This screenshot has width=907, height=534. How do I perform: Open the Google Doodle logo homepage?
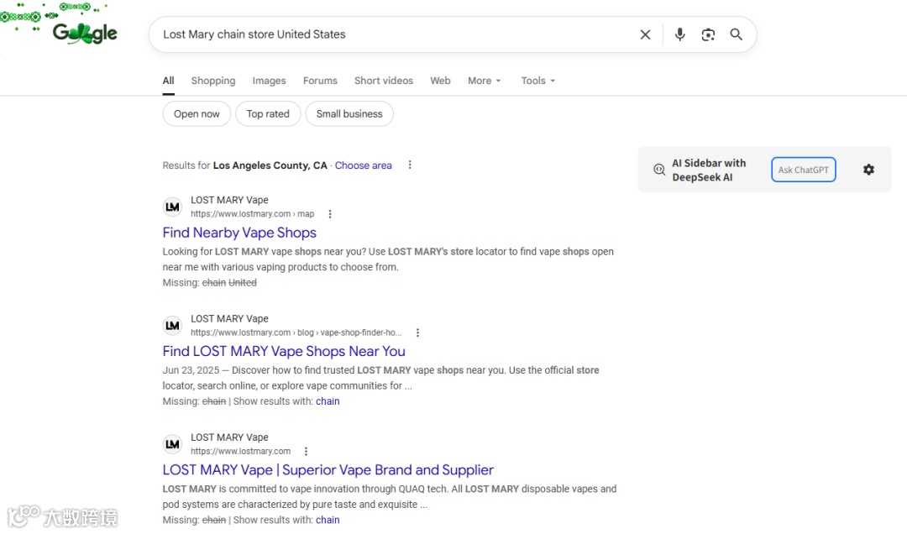pos(85,33)
